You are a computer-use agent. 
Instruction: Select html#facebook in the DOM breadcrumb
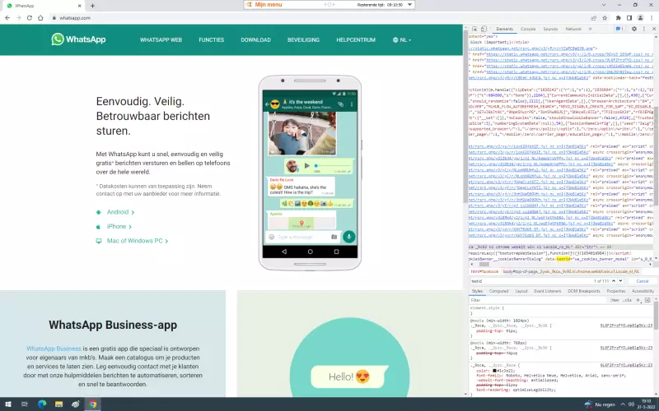(x=484, y=271)
